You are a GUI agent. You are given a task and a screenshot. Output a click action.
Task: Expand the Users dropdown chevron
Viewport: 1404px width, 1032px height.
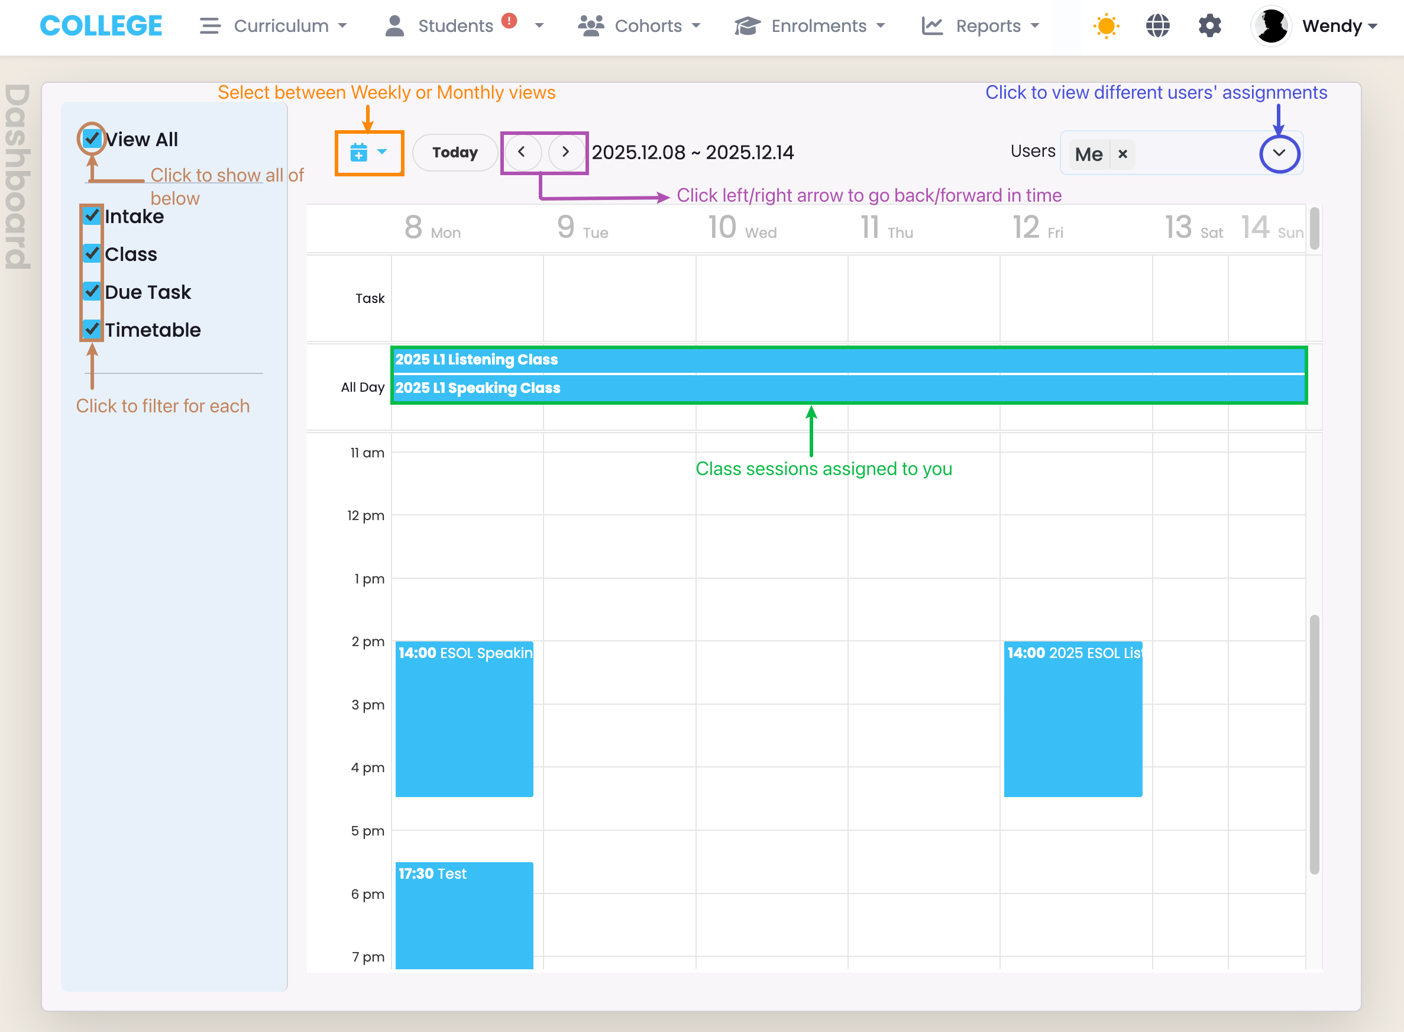click(1279, 154)
